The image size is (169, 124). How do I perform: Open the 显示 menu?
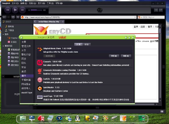[x=41, y=3]
